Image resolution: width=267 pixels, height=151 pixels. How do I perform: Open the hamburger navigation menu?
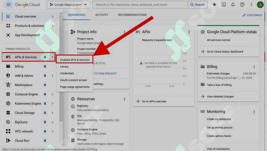(x=8, y=4)
